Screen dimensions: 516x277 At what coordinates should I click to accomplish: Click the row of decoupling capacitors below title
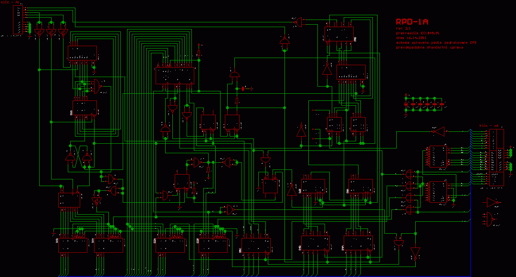tap(424, 103)
